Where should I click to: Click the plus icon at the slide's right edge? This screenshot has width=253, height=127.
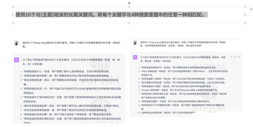(251, 9)
